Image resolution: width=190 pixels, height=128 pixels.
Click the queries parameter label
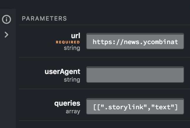[x=67, y=103]
